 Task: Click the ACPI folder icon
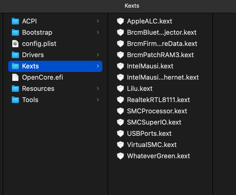click(x=15, y=21)
